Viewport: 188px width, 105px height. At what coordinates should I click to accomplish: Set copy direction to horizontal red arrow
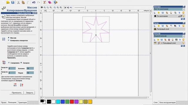coord(15,85)
